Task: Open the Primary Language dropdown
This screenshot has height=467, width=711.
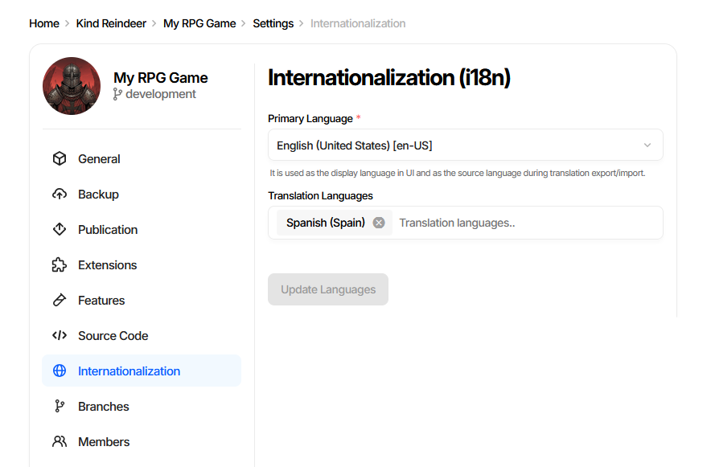Action: (x=466, y=145)
